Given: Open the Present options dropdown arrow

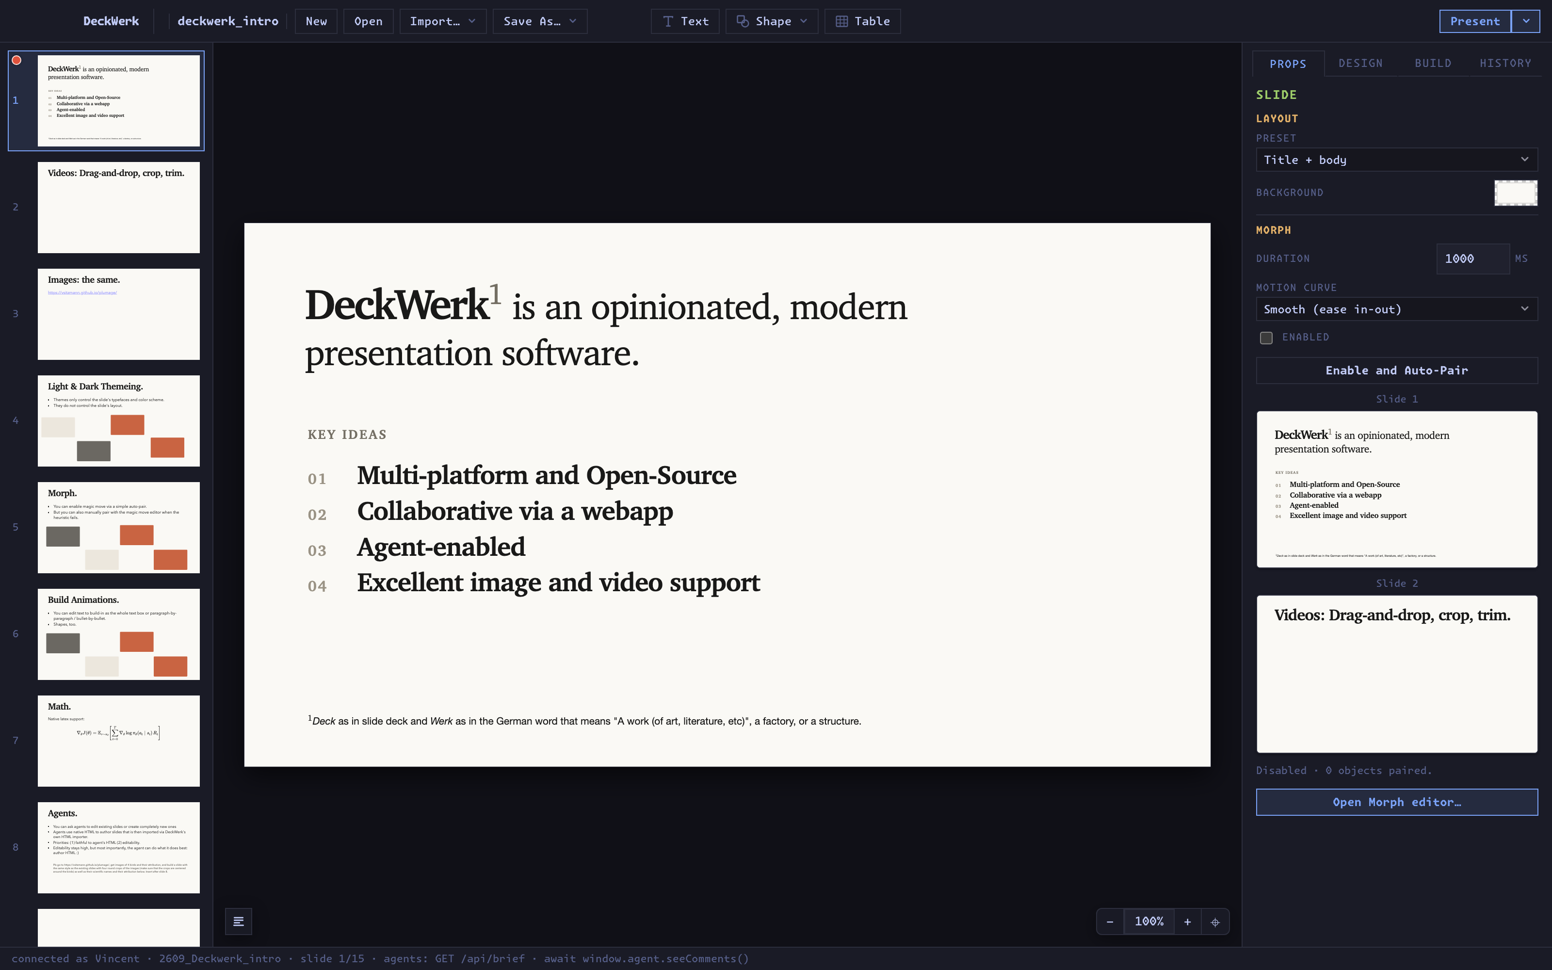Looking at the screenshot, I should (x=1526, y=21).
